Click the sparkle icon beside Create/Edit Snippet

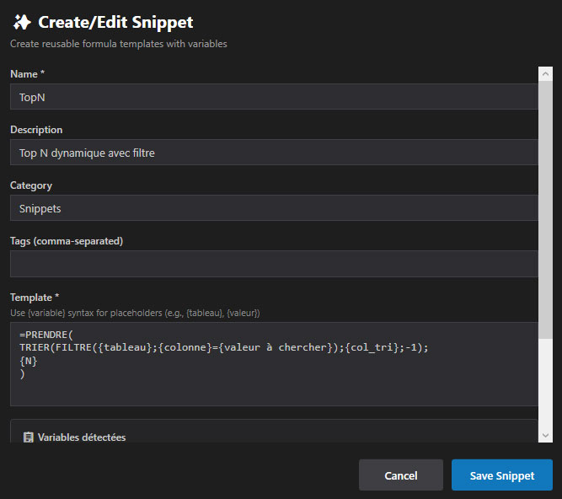click(x=22, y=22)
